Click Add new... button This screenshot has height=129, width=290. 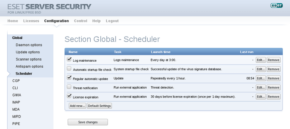(77, 106)
